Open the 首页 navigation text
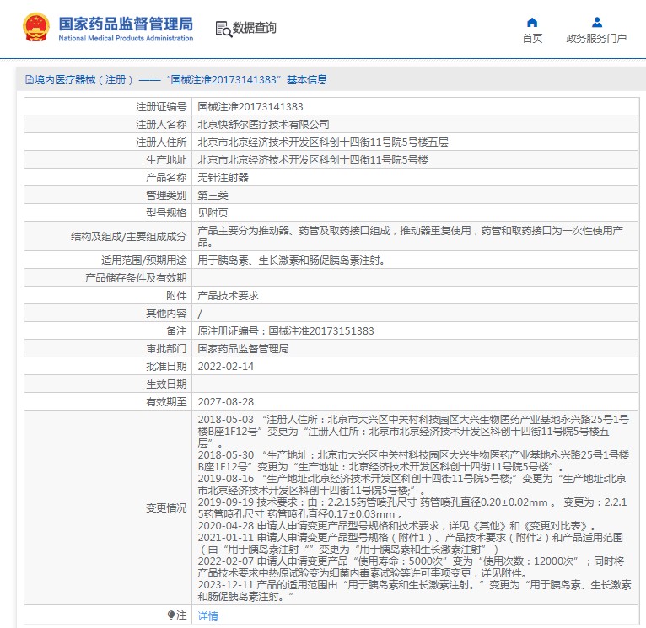 coord(532,39)
